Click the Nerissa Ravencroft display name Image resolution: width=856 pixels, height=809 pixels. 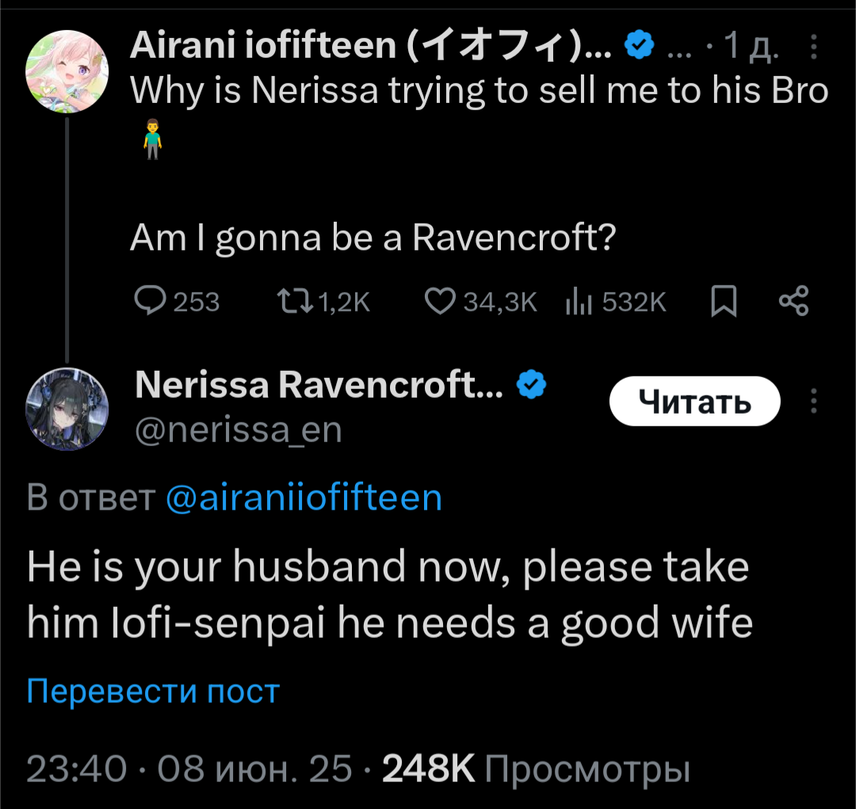319,386
